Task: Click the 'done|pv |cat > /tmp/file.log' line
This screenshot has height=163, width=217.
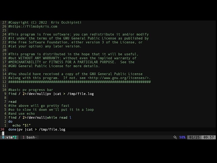Action: [37, 129]
